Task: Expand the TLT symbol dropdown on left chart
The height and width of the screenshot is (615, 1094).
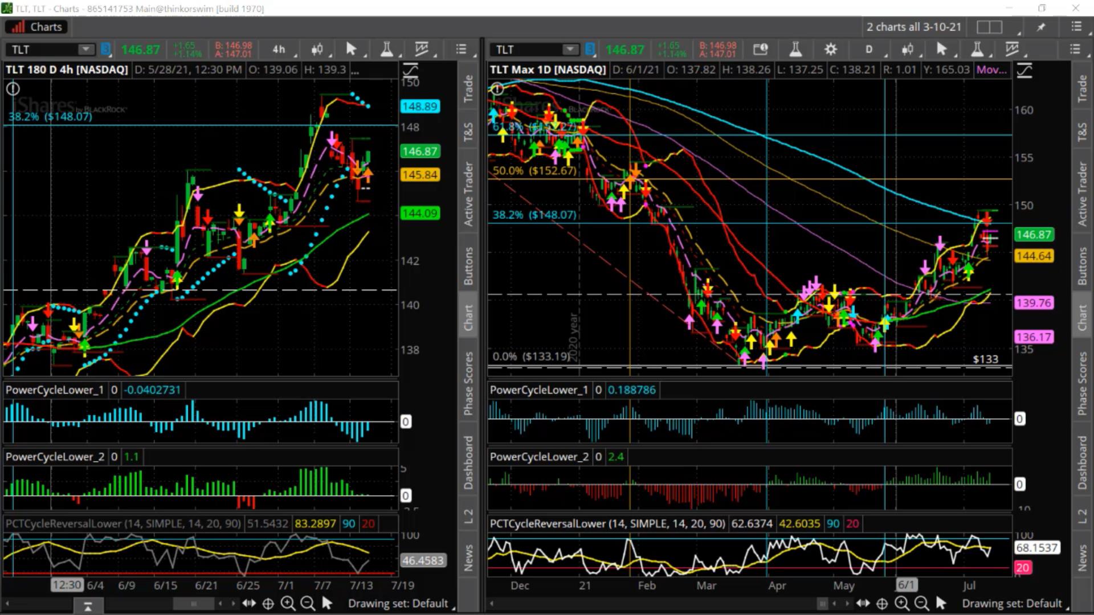Action: (85, 50)
